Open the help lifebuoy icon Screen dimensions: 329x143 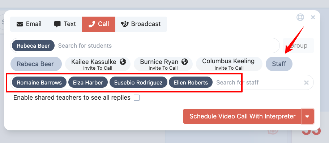[x=300, y=17]
